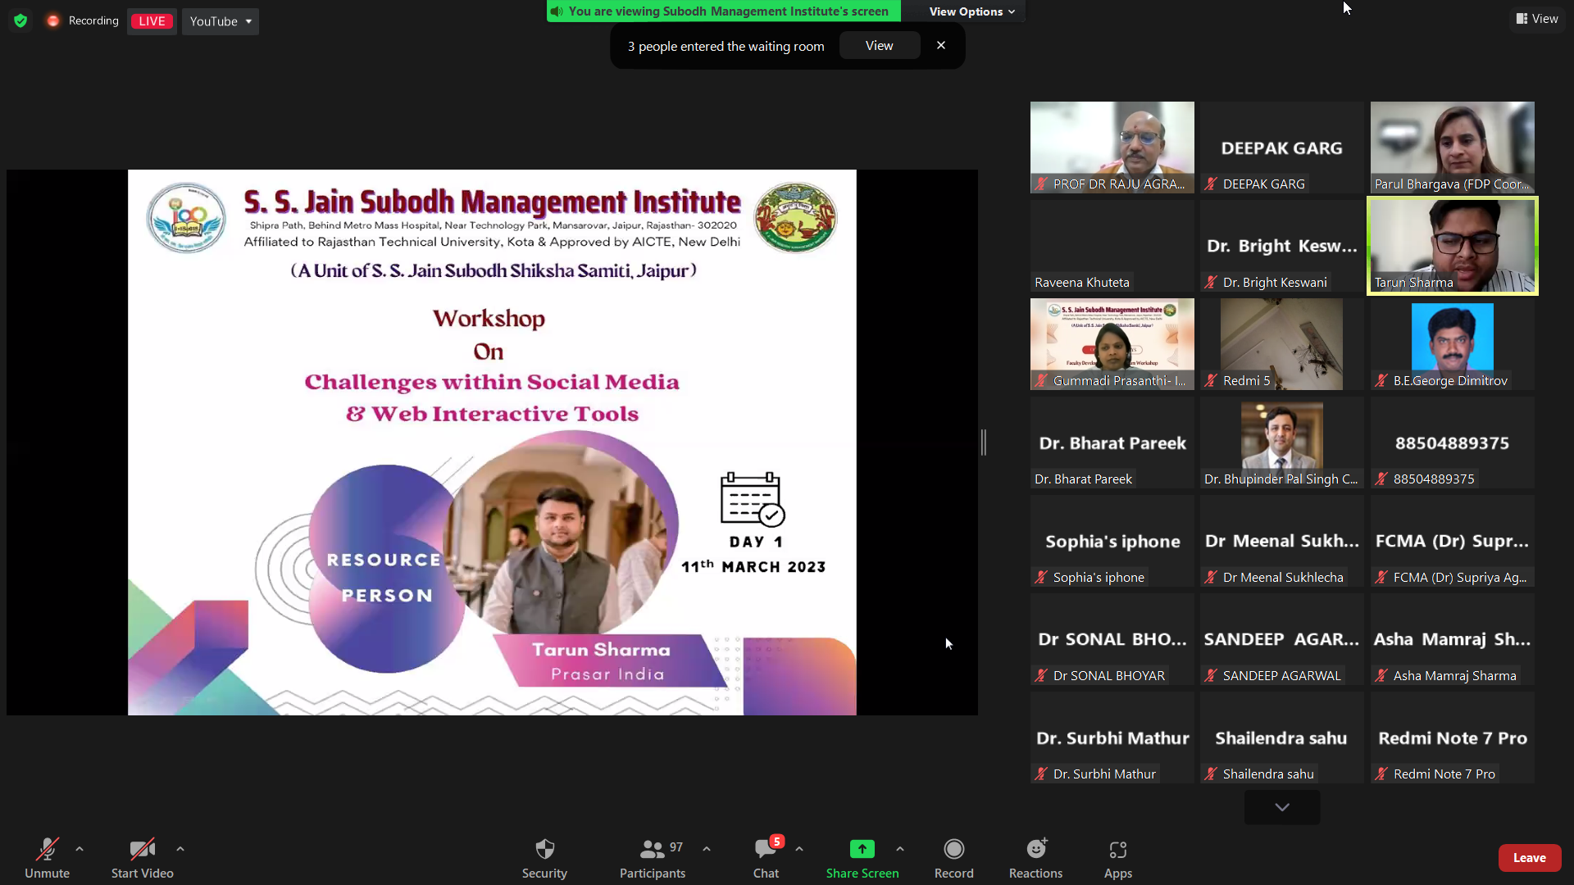Toggle the LIVE streaming indicator
1574x885 pixels.
151,20
